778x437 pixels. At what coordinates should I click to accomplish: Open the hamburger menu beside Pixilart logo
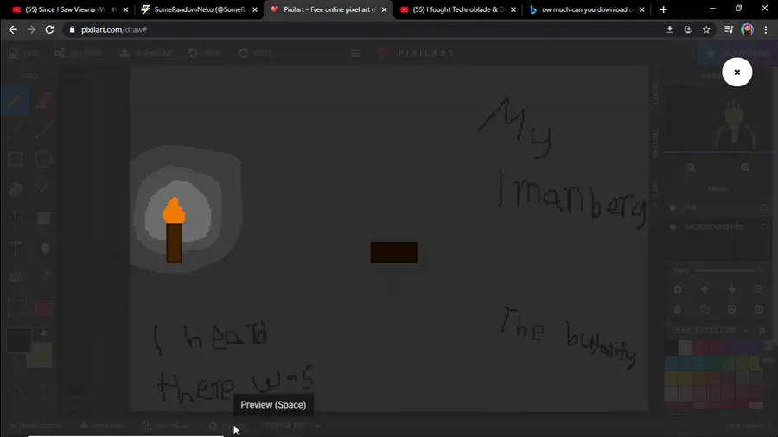[x=355, y=53]
